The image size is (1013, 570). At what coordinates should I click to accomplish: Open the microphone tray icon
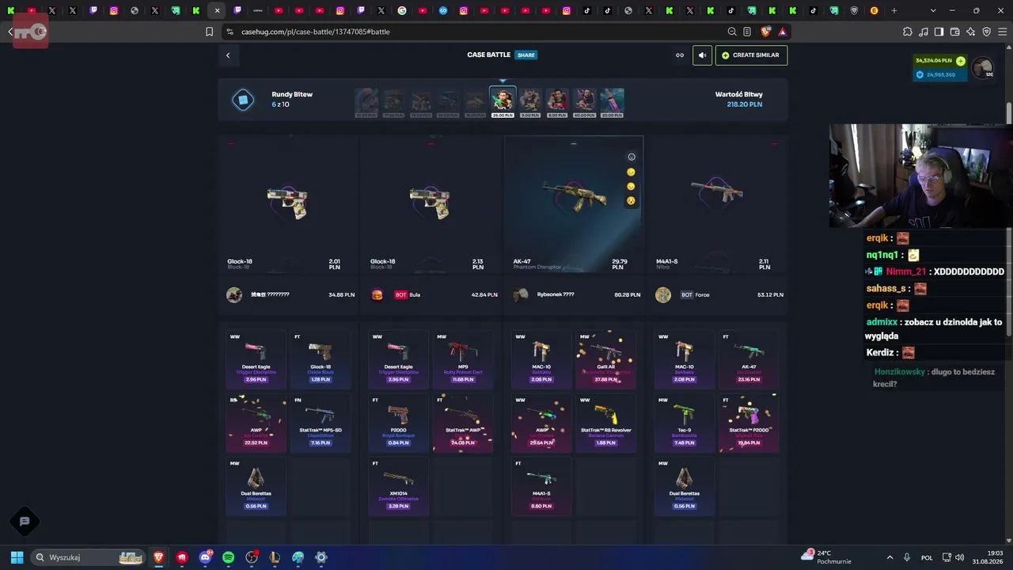click(907, 557)
